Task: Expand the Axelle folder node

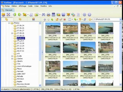Action: (x=12, y=56)
